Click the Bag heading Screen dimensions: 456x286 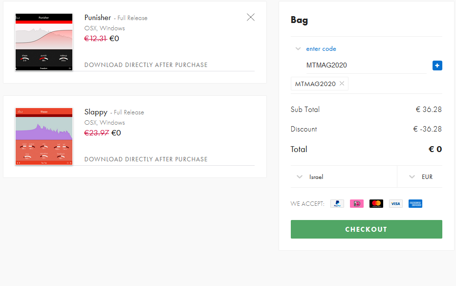299,20
